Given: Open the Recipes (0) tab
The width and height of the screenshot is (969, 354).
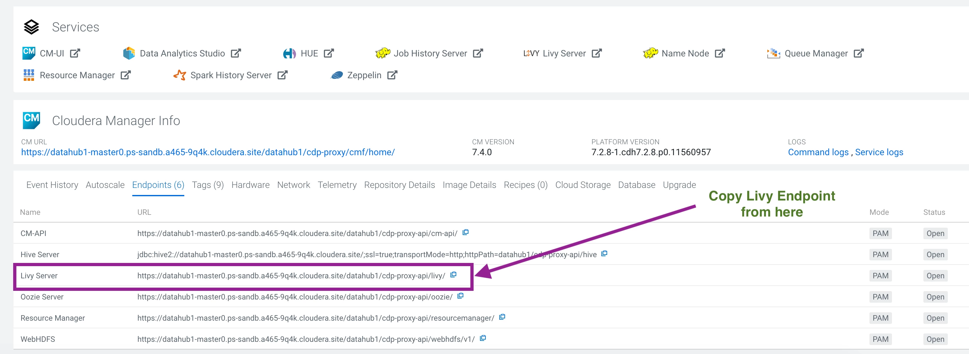Looking at the screenshot, I should tap(526, 185).
